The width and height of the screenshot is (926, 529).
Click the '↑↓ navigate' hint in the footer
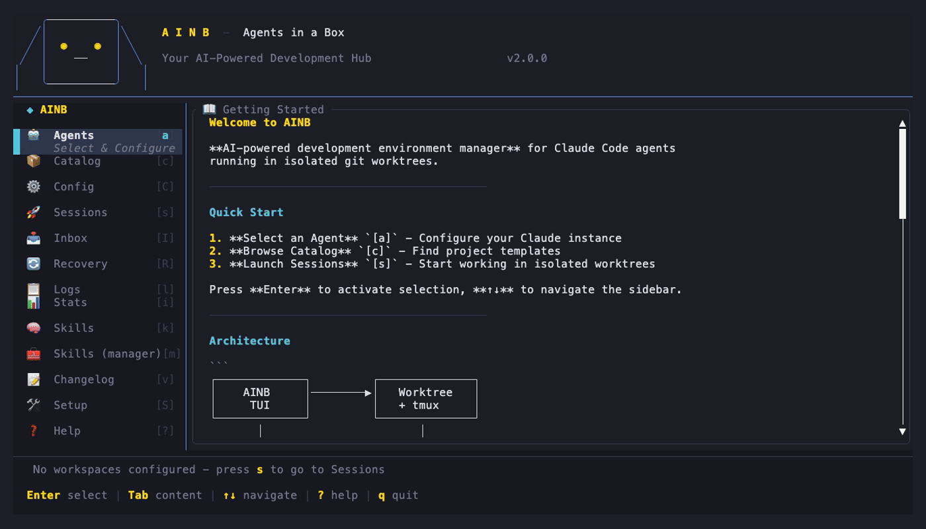pyautogui.click(x=260, y=495)
